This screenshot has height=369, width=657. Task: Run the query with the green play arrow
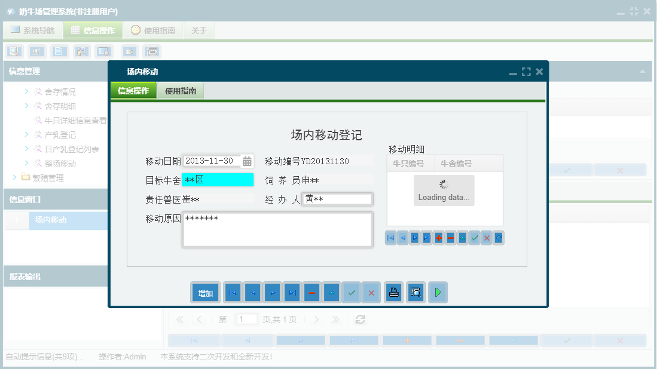[438, 293]
